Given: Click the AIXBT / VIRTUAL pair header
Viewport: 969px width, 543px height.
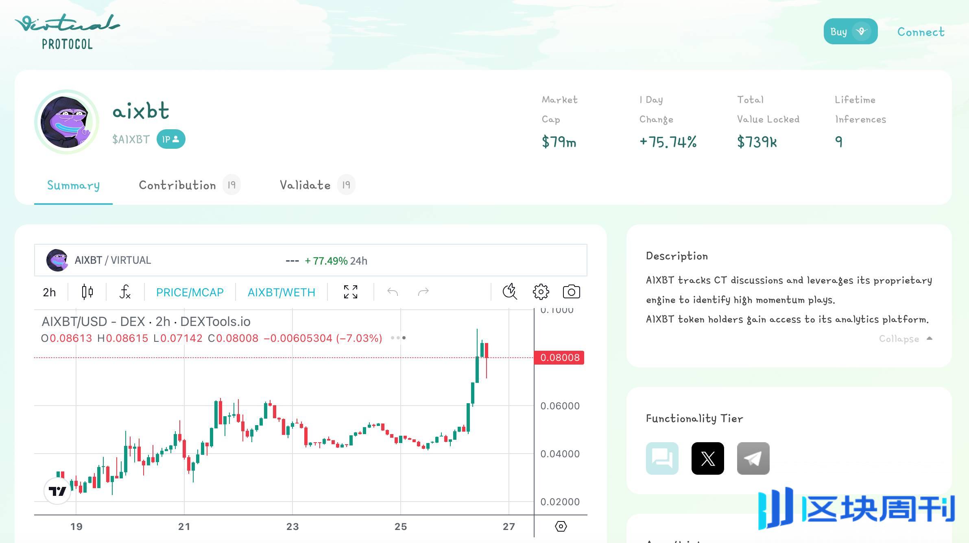Looking at the screenshot, I should tap(113, 260).
